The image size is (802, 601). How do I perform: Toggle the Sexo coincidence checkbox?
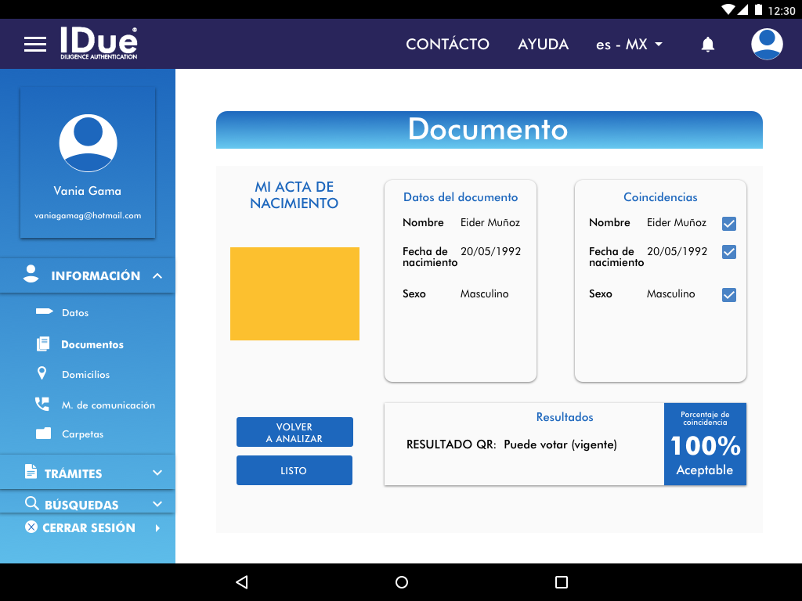(729, 295)
